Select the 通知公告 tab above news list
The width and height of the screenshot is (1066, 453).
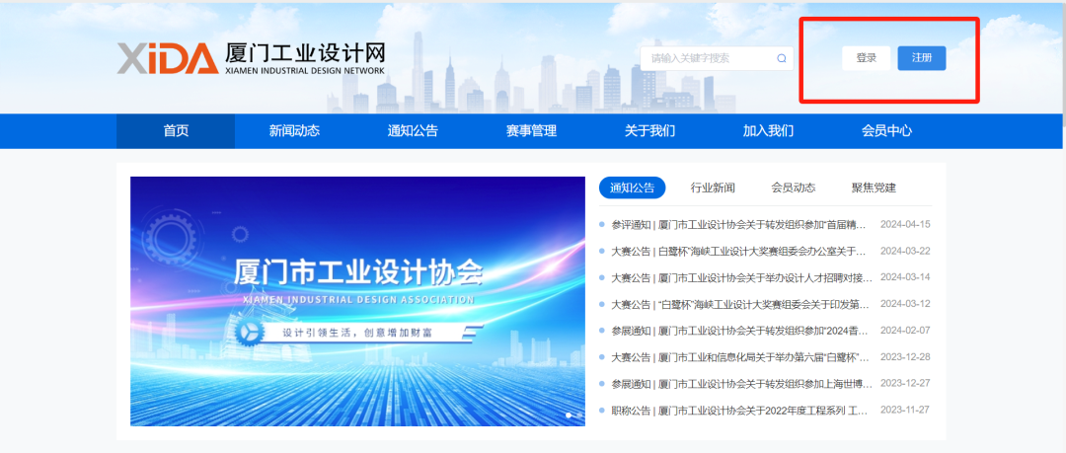(632, 188)
